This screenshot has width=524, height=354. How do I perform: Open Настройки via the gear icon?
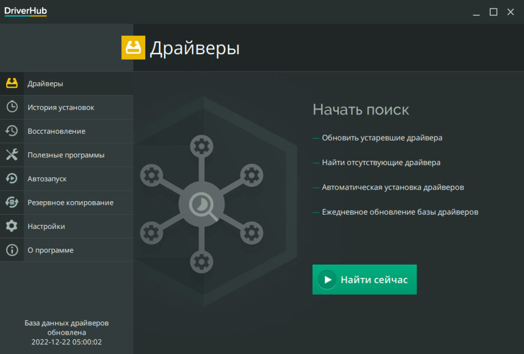click(x=12, y=226)
